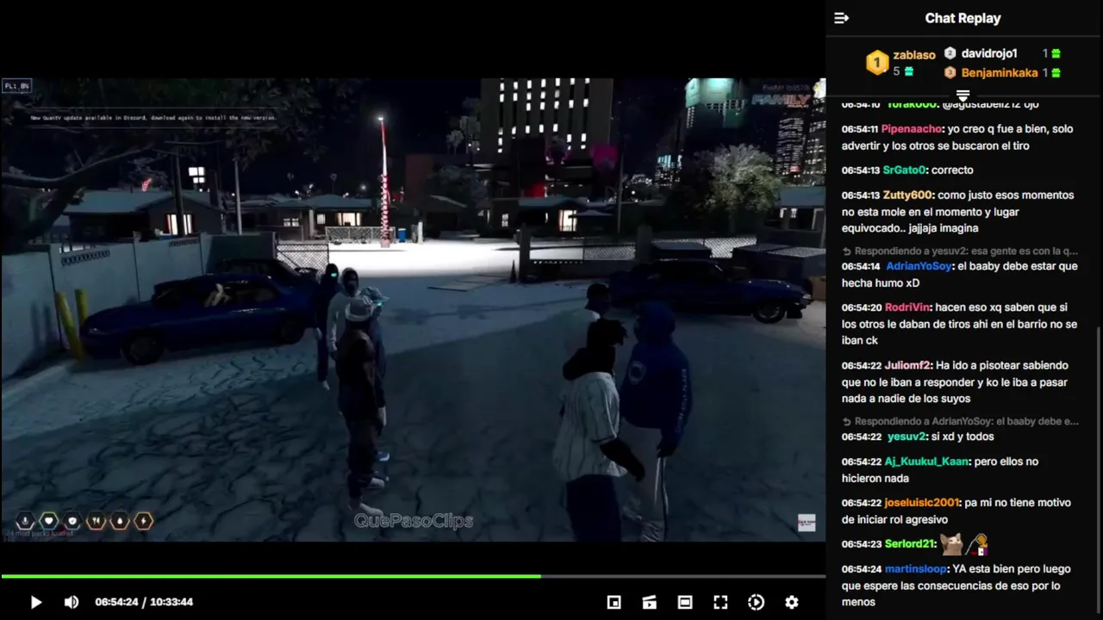
Task: Click the 06:54:20 timestamp beside RodriVin
Action: coord(860,307)
